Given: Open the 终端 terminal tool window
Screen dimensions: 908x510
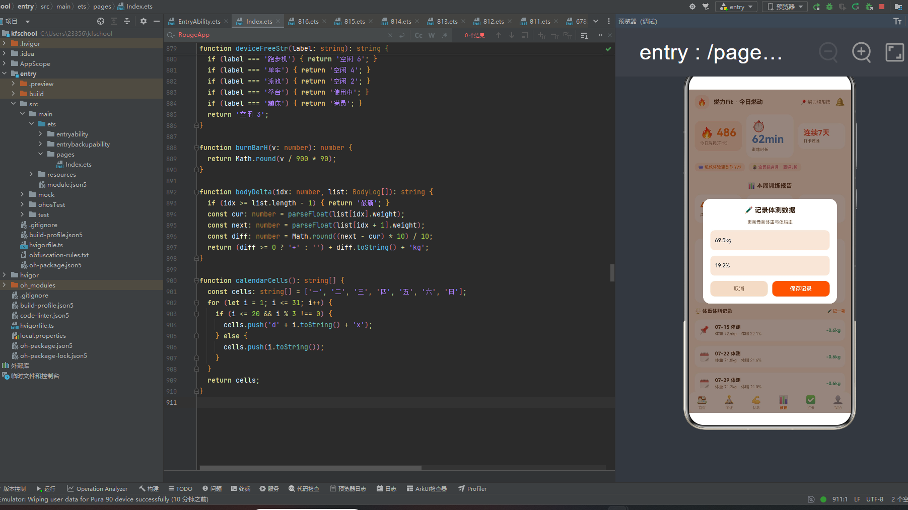Looking at the screenshot, I should [241, 489].
